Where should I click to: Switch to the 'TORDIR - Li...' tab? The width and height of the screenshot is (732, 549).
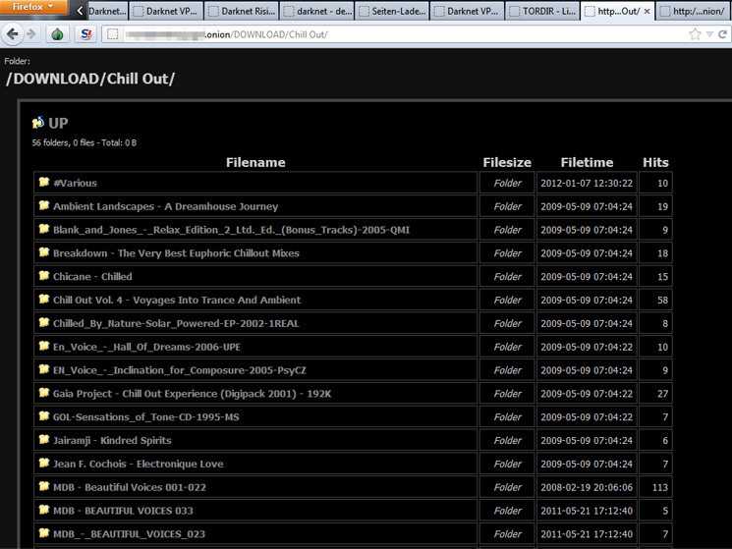point(542,11)
